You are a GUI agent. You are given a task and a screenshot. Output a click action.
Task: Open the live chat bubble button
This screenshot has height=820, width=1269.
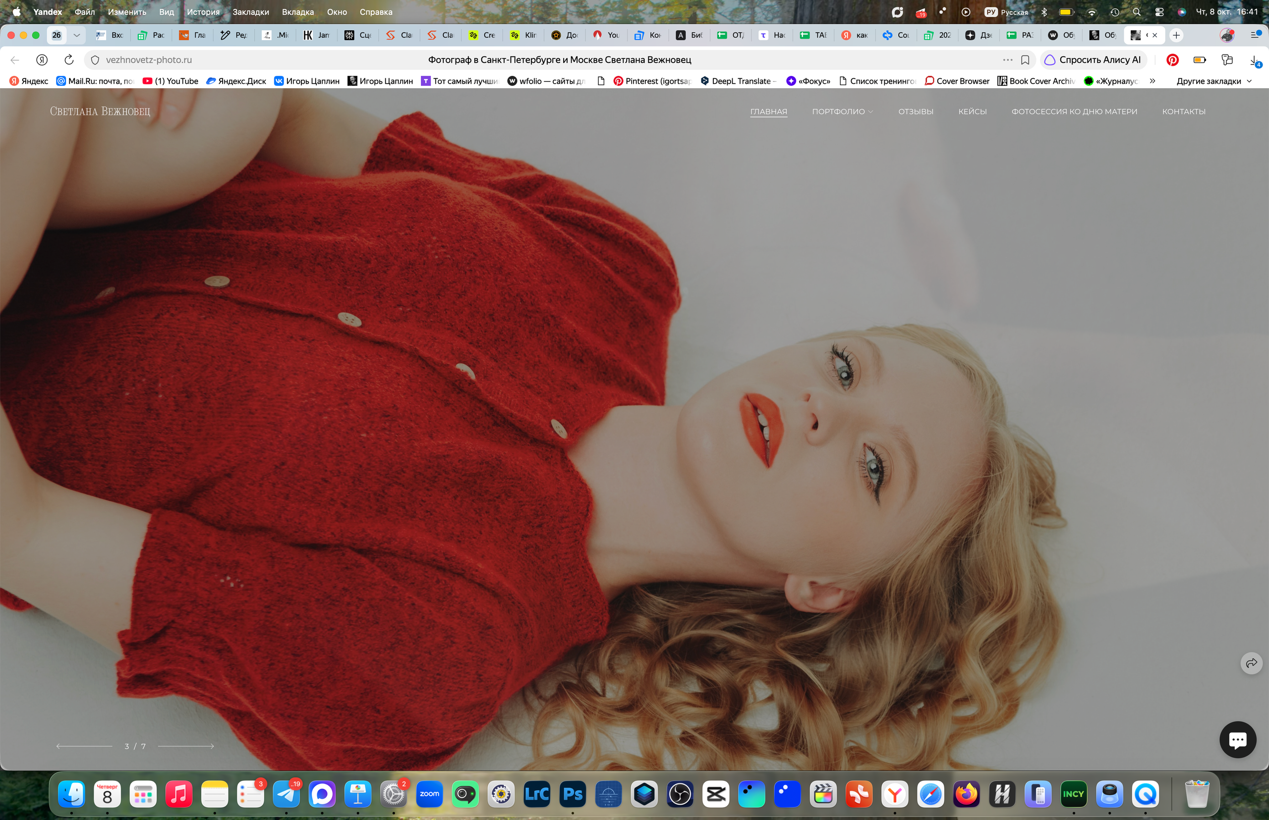pos(1238,739)
